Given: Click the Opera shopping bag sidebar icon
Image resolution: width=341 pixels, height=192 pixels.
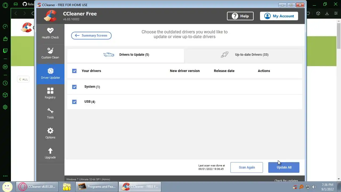Looking at the screenshot, I should [5, 39].
